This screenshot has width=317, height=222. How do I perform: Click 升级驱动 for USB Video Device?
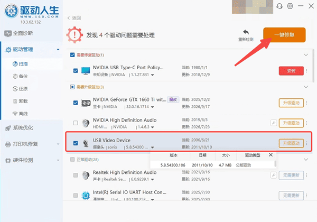tap(291, 143)
